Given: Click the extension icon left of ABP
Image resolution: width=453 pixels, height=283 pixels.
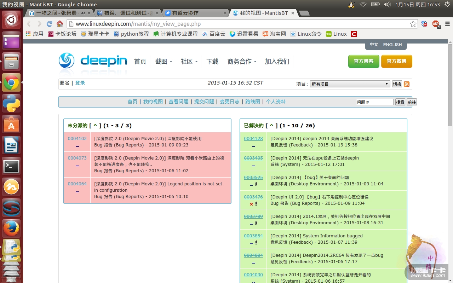Looking at the screenshot, I should click(424, 24).
